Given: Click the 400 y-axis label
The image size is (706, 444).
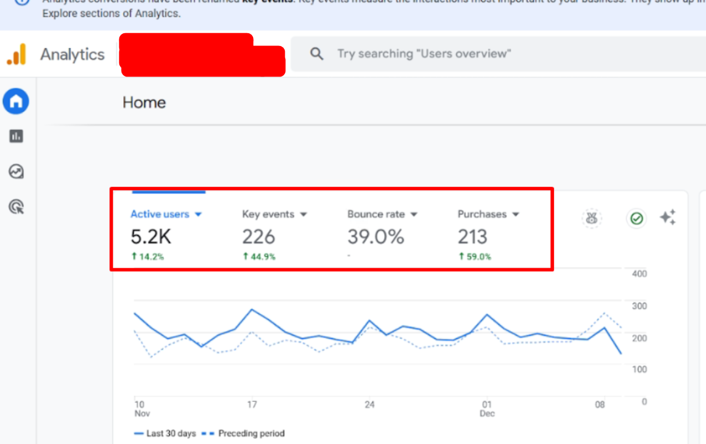Looking at the screenshot, I should [639, 274].
